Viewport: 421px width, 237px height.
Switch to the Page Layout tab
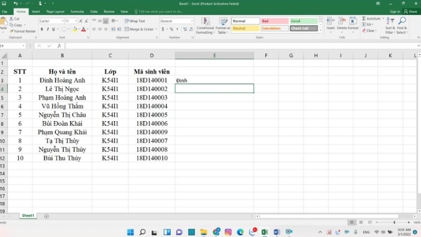pos(55,12)
